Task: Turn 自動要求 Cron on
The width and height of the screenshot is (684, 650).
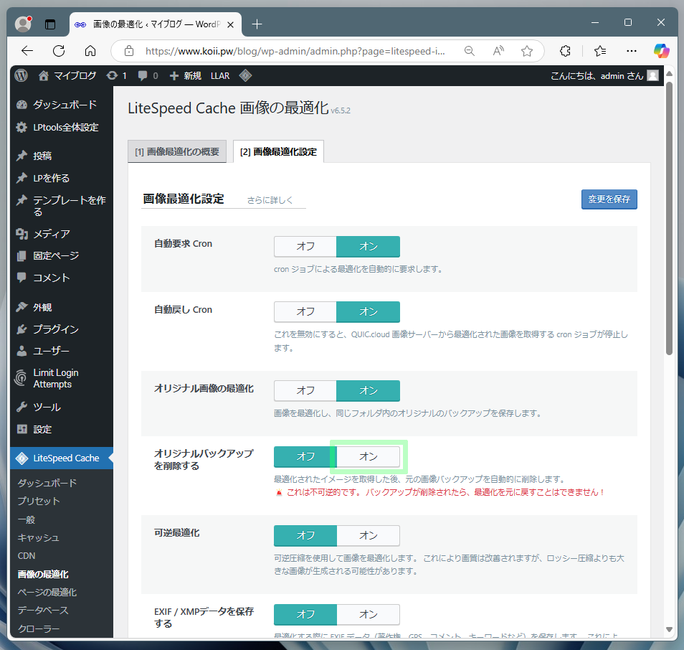Action: point(369,246)
